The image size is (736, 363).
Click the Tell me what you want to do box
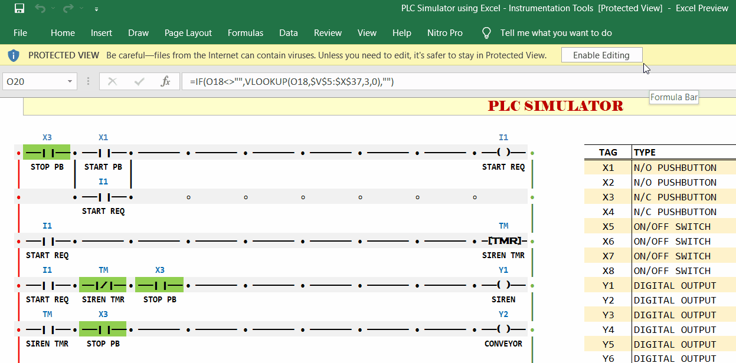[x=556, y=33]
